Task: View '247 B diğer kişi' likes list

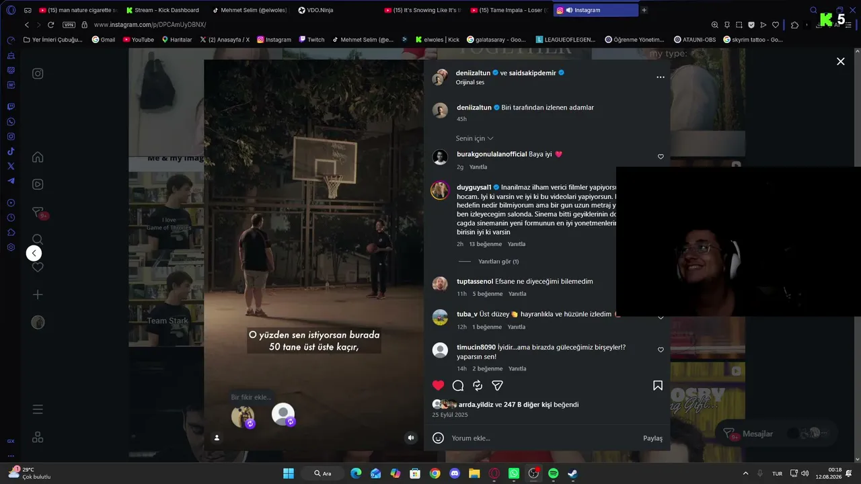Action: pyautogui.click(x=527, y=405)
